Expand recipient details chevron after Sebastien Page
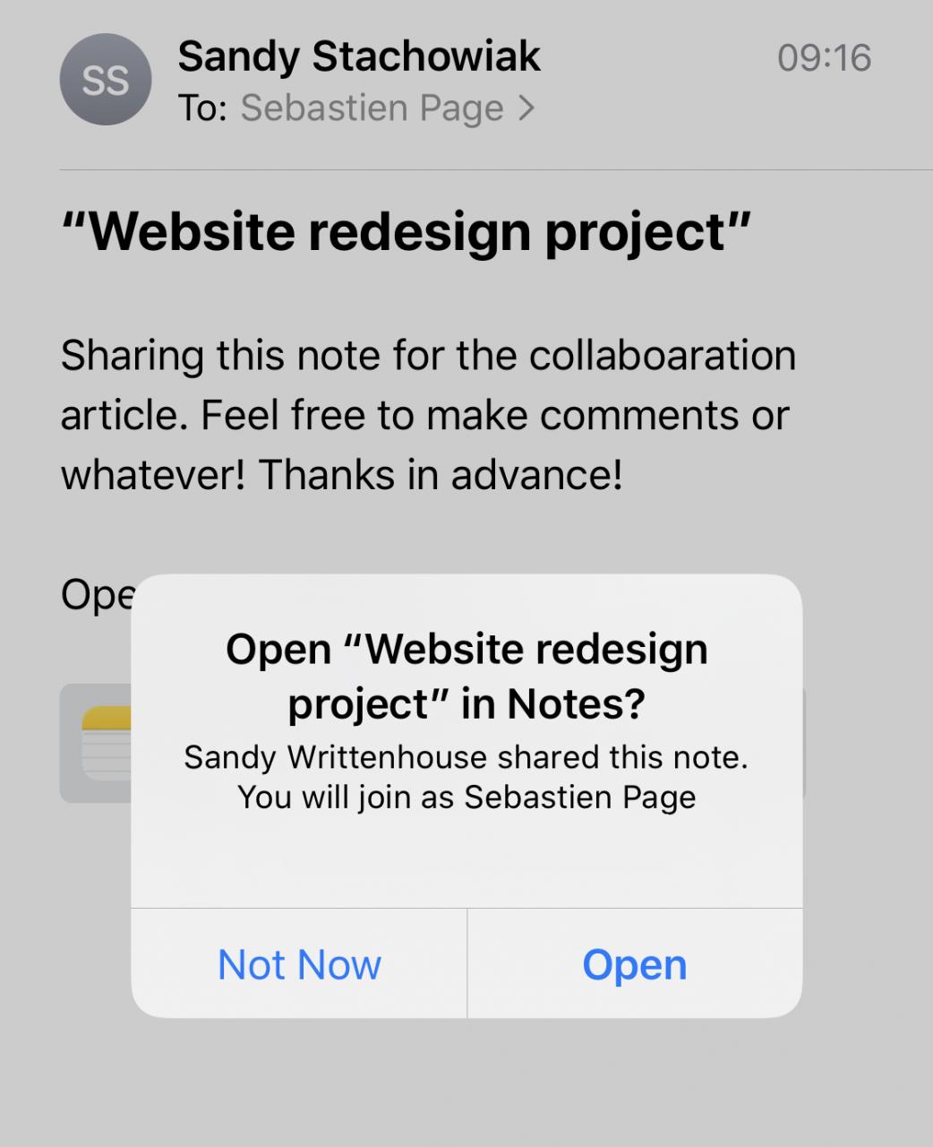 527,108
